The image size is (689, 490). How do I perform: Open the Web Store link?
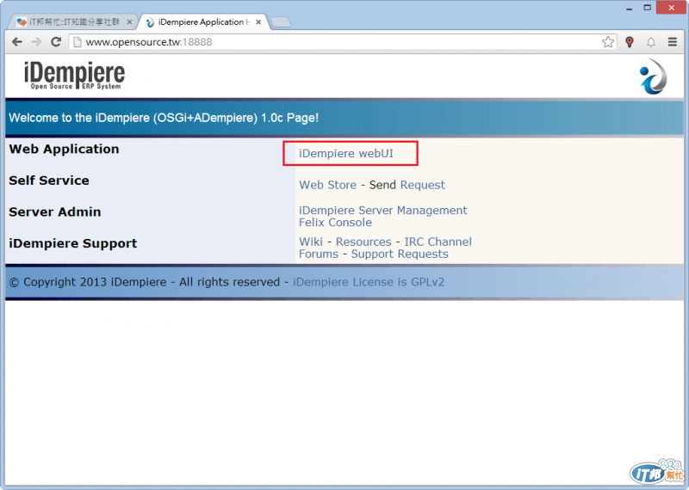[328, 185]
